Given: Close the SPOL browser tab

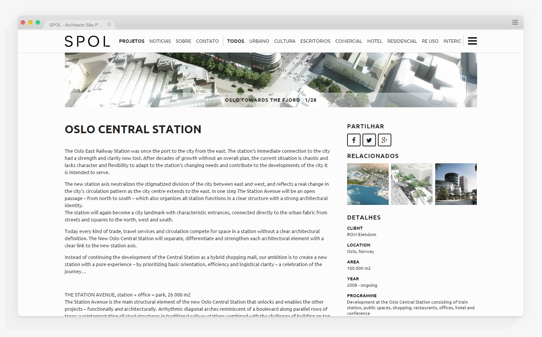Looking at the screenshot, I should coord(109,24).
